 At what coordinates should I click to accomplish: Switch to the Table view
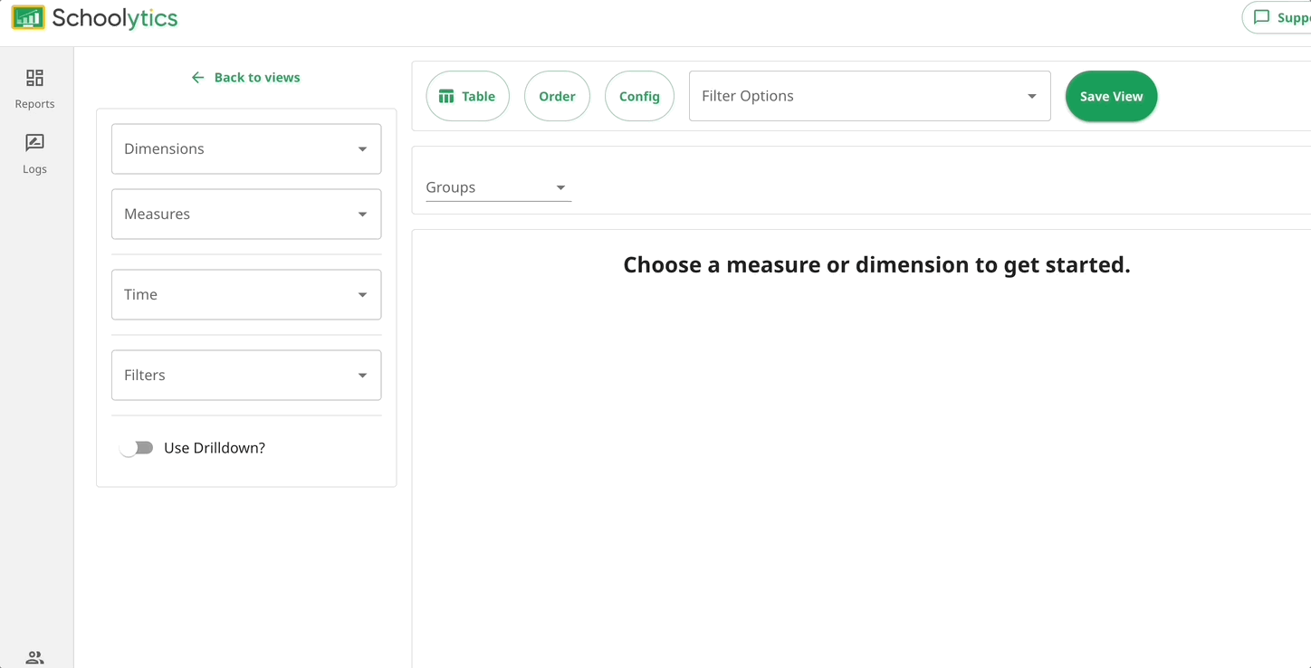point(467,95)
